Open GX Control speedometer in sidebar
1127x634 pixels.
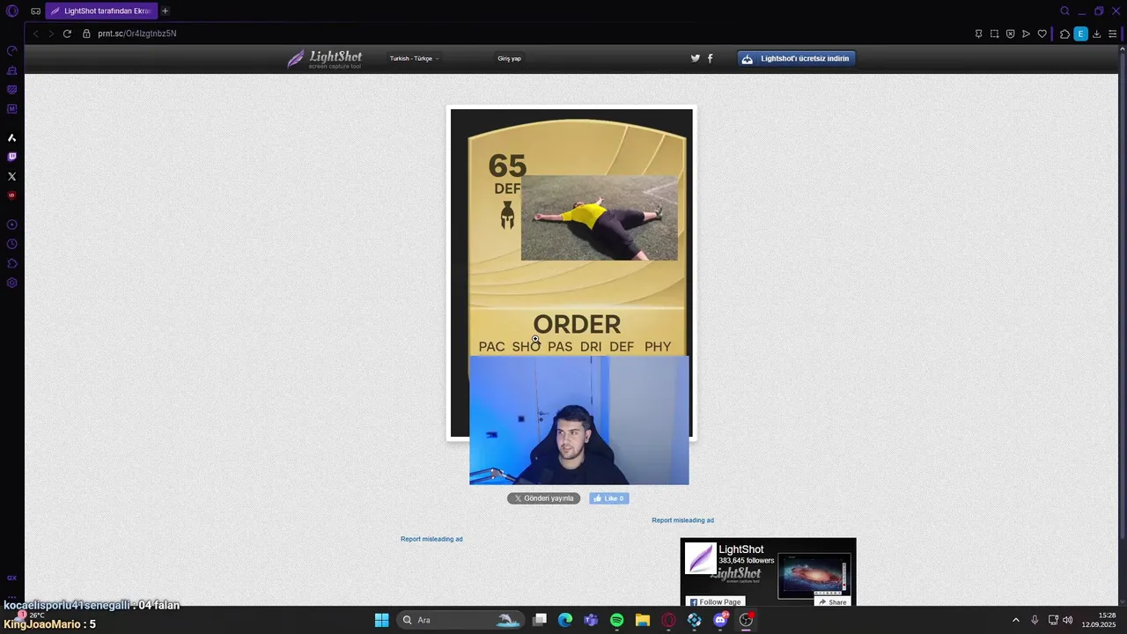pos(12,51)
